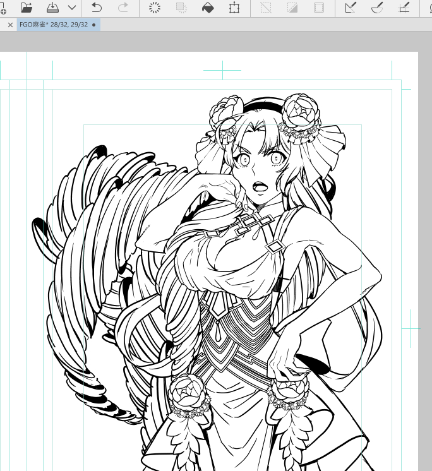Image resolution: width=432 pixels, height=471 pixels.
Task: Toggle Snap to Special Ruler
Action: 377,8
